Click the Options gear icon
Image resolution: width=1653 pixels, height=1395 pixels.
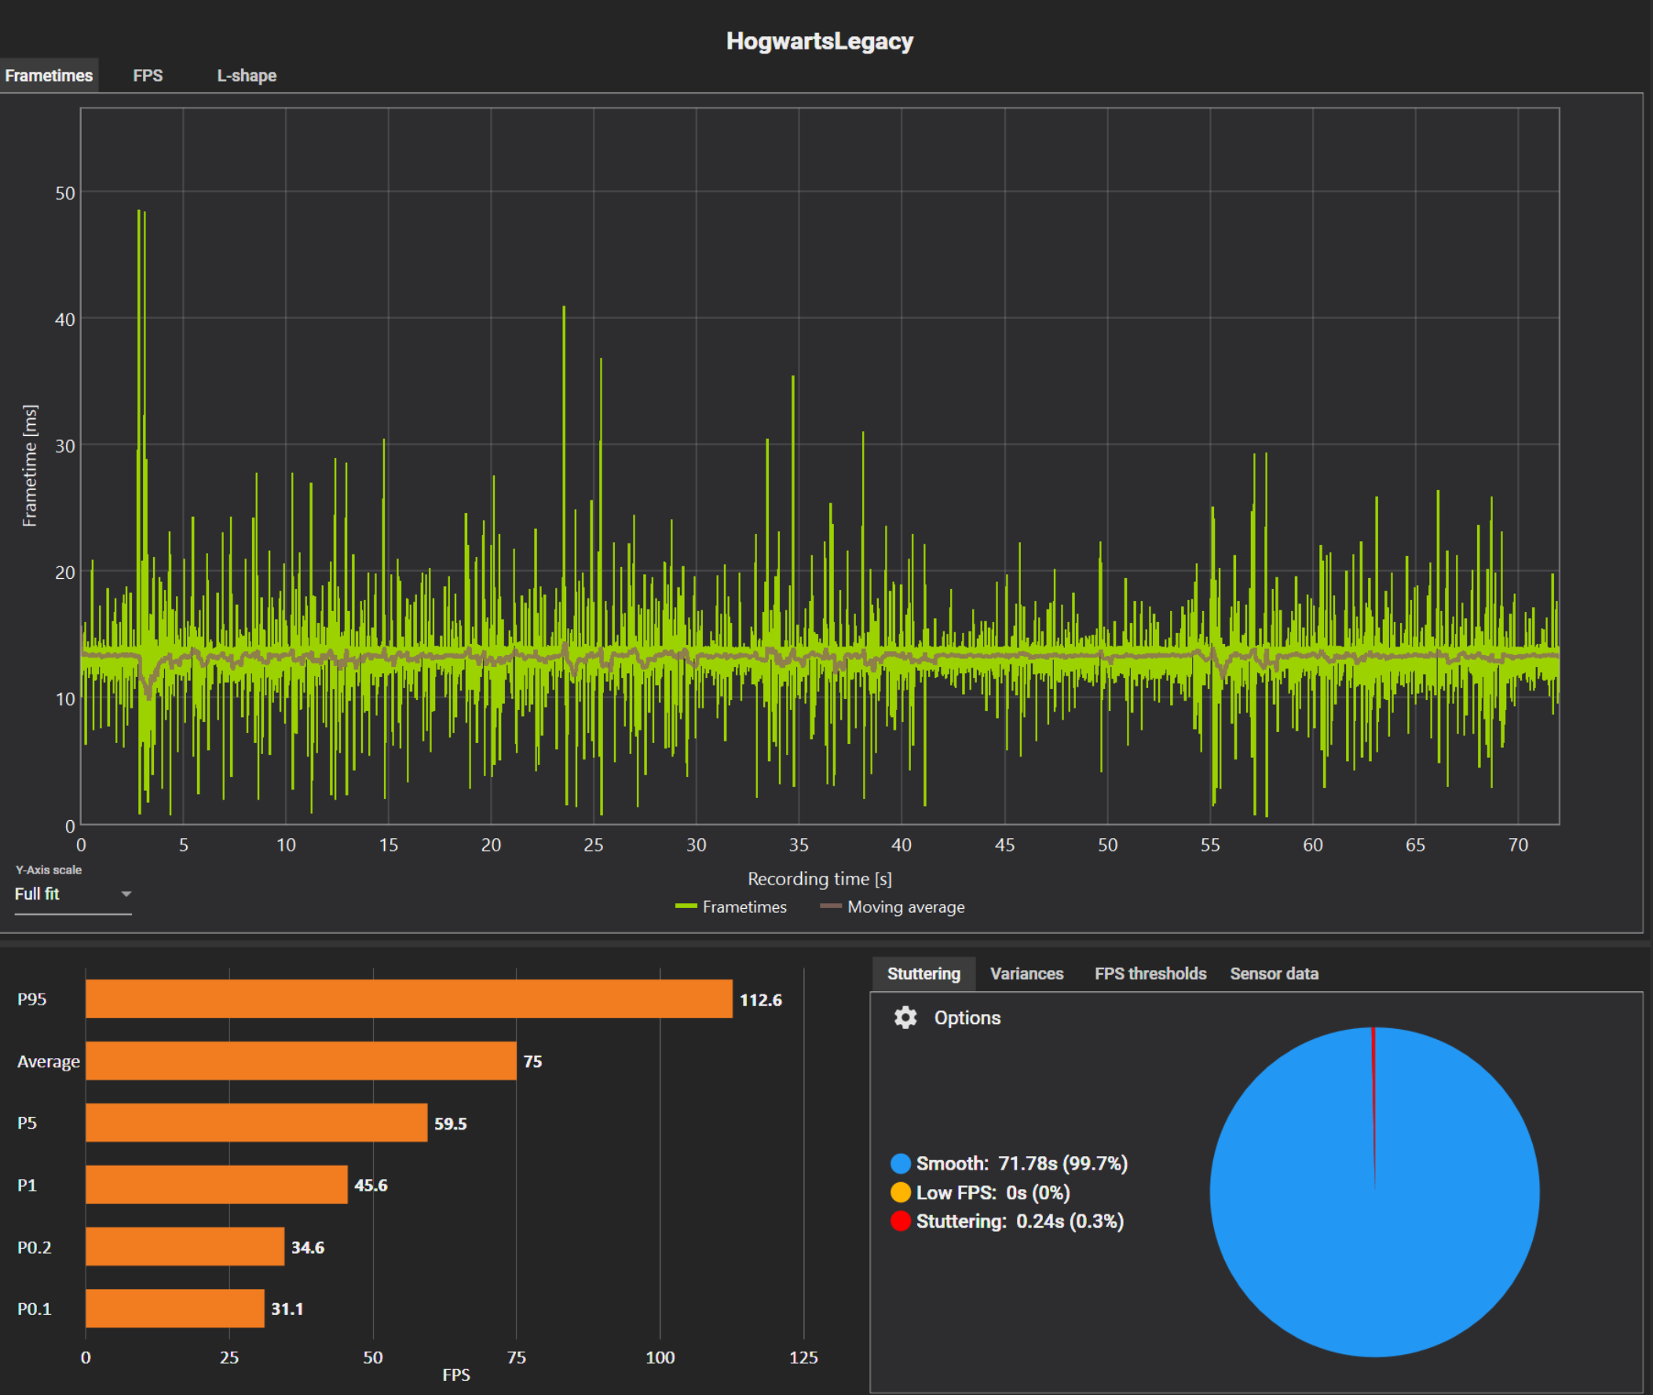point(905,1018)
